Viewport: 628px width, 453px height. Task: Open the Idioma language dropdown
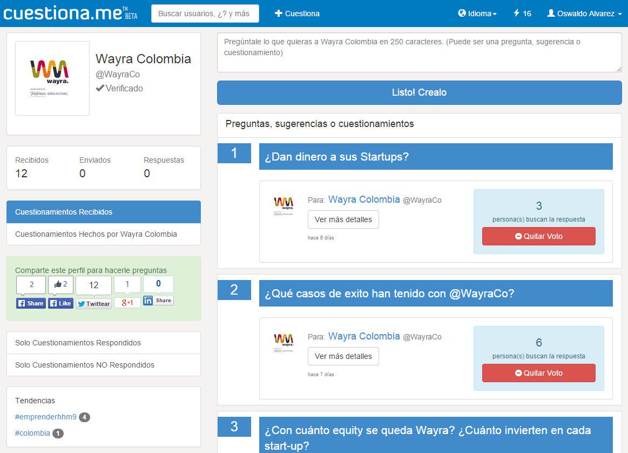[477, 14]
